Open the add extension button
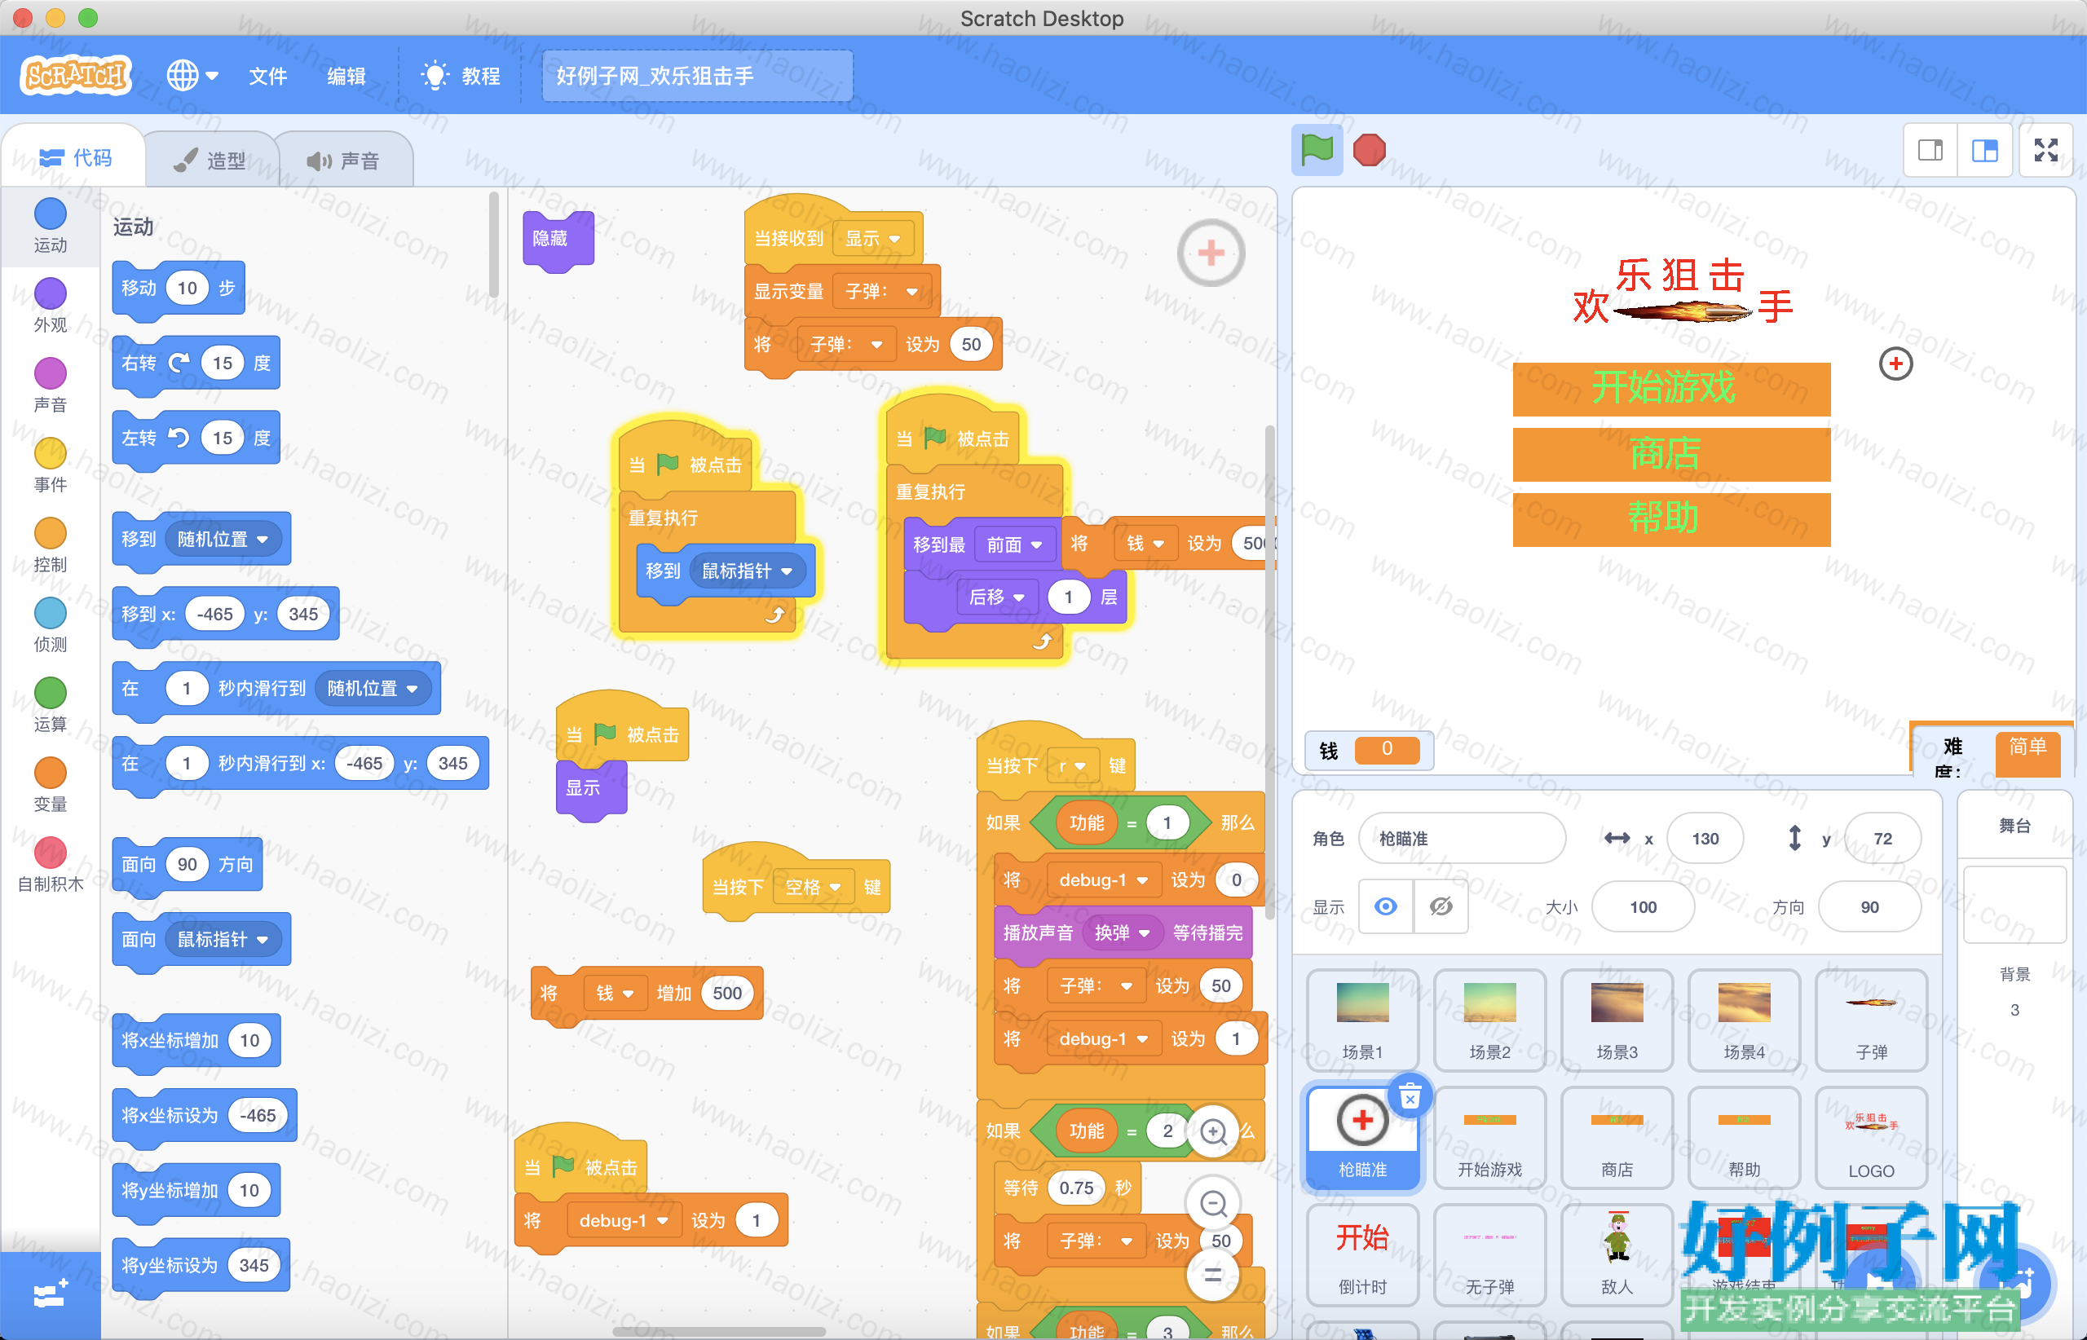 pos(50,1296)
